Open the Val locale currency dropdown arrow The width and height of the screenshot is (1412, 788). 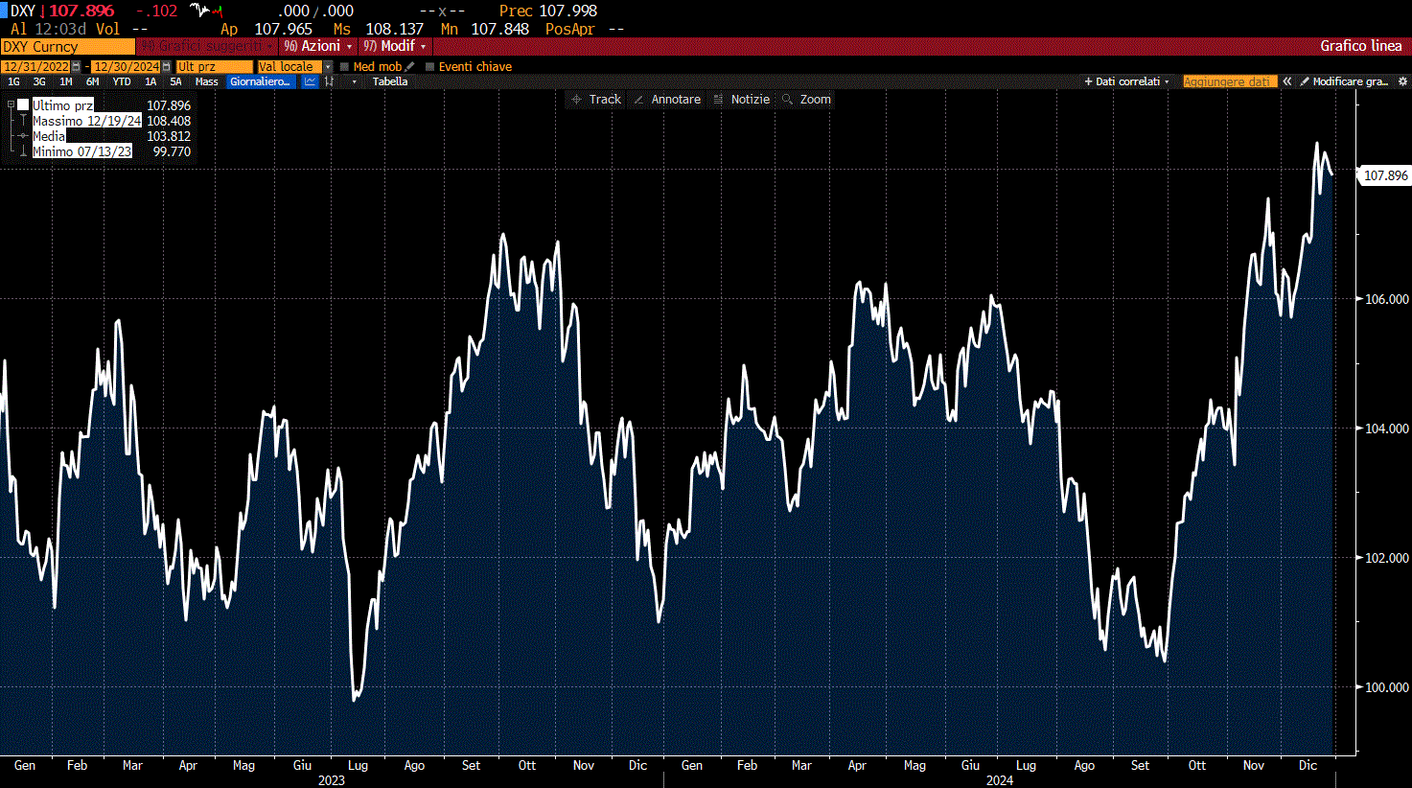328,67
